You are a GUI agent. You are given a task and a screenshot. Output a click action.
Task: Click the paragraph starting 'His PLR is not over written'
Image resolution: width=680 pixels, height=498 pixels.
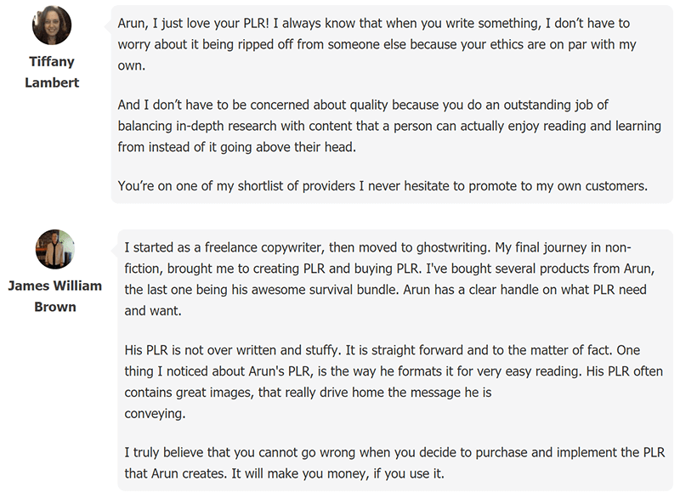point(394,382)
